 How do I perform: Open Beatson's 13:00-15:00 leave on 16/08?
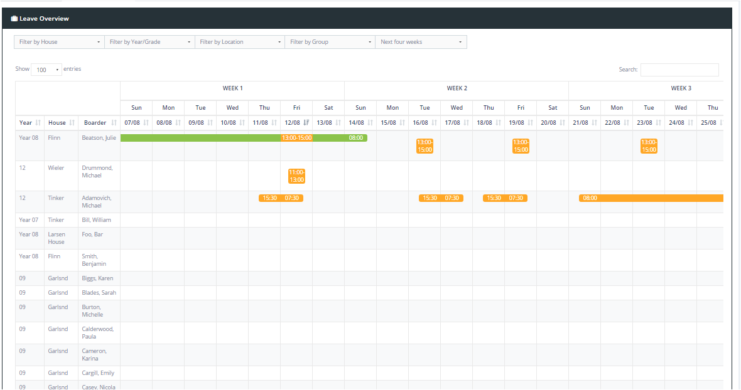[x=425, y=145]
